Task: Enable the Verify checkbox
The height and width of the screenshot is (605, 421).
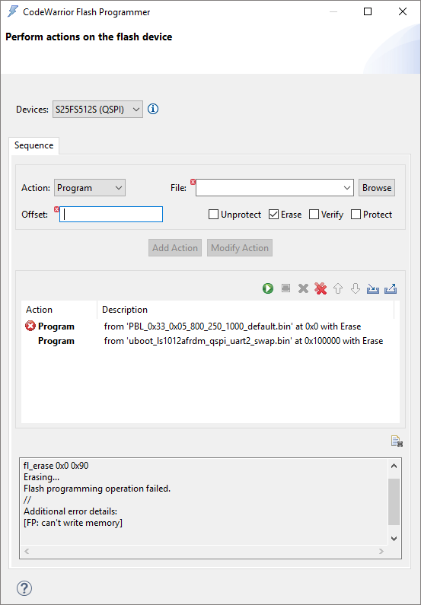Action: point(314,214)
